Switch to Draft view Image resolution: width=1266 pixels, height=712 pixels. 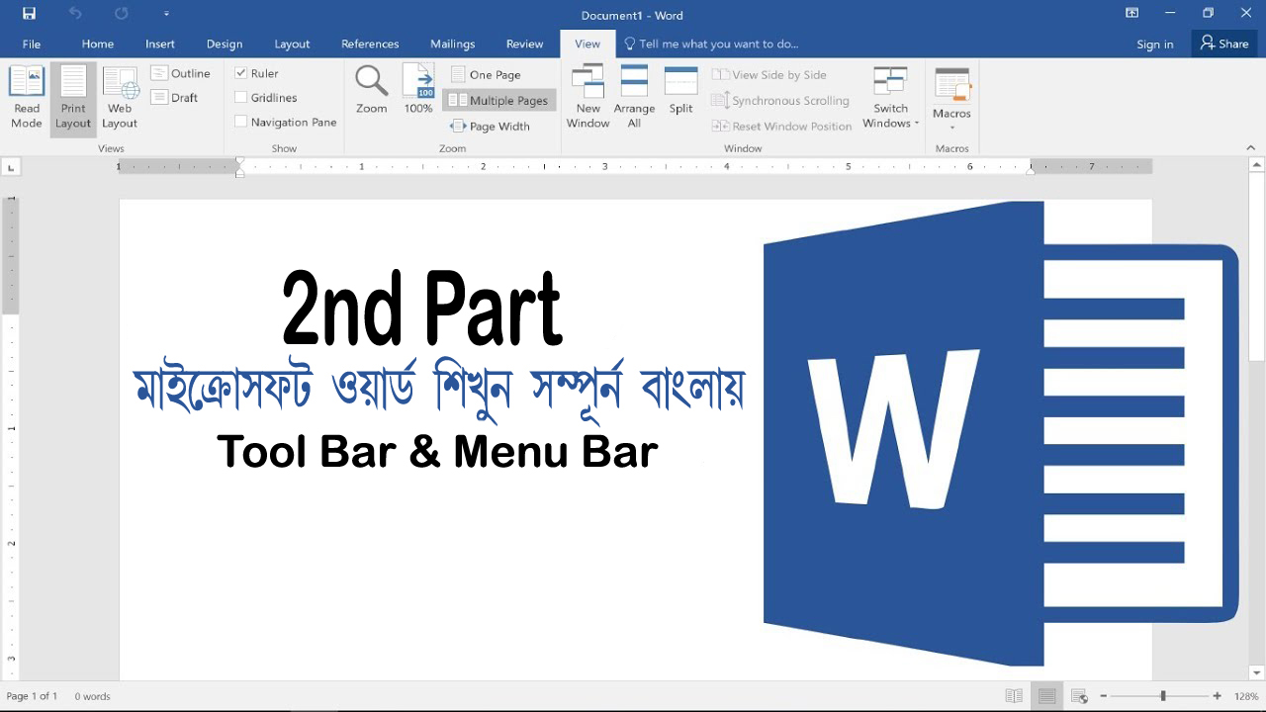pyautogui.click(x=175, y=97)
